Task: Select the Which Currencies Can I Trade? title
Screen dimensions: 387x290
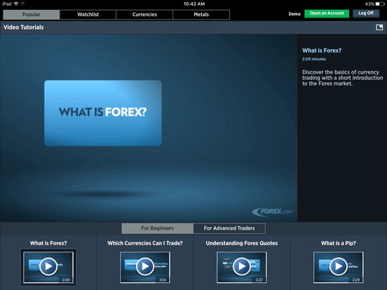Action: pos(145,243)
